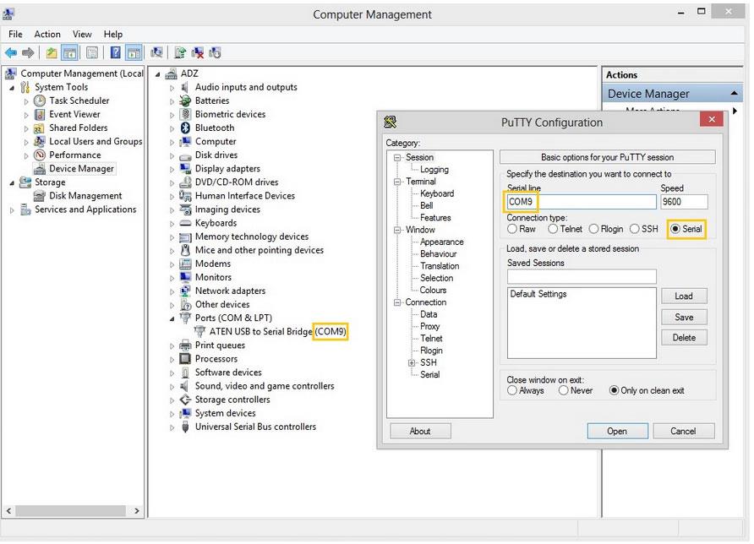Image resolution: width=754 pixels, height=544 pixels.
Task: Expand the SSH category in PuTTY tree
Action: click(412, 363)
